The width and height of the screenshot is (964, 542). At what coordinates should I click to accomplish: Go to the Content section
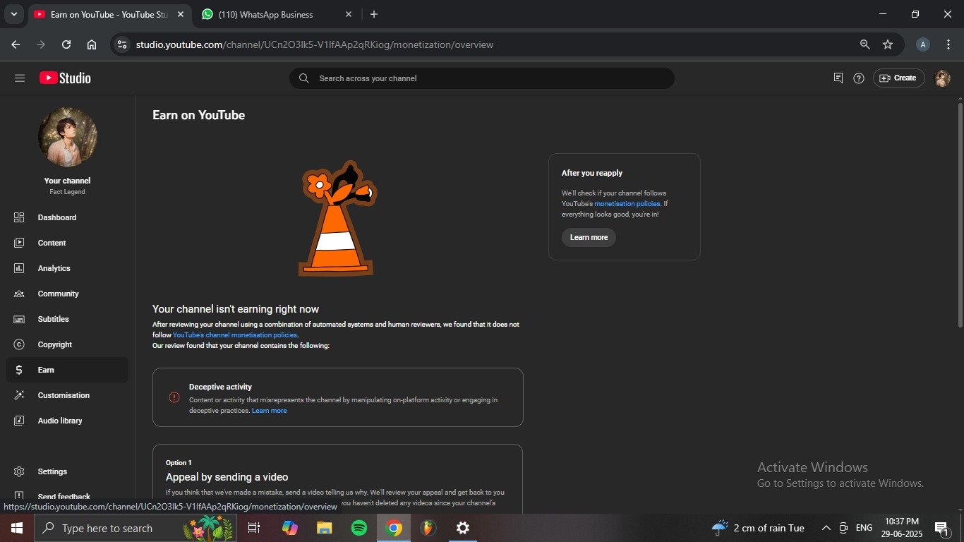(67, 243)
